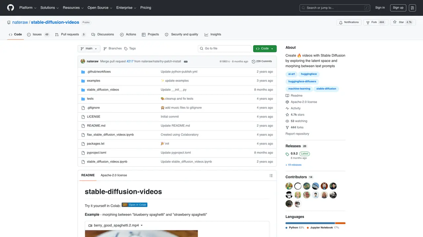Switch to the Actions tab
423x237 pixels.
point(128,34)
